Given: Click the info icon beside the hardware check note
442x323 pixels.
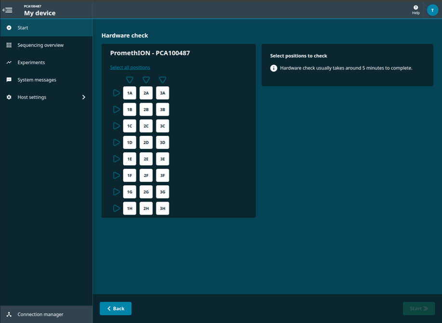Looking at the screenshot, I should point(274,68).
